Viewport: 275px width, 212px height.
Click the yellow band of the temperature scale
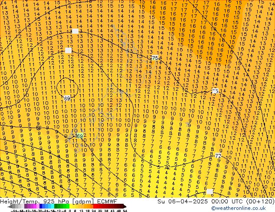71,206
